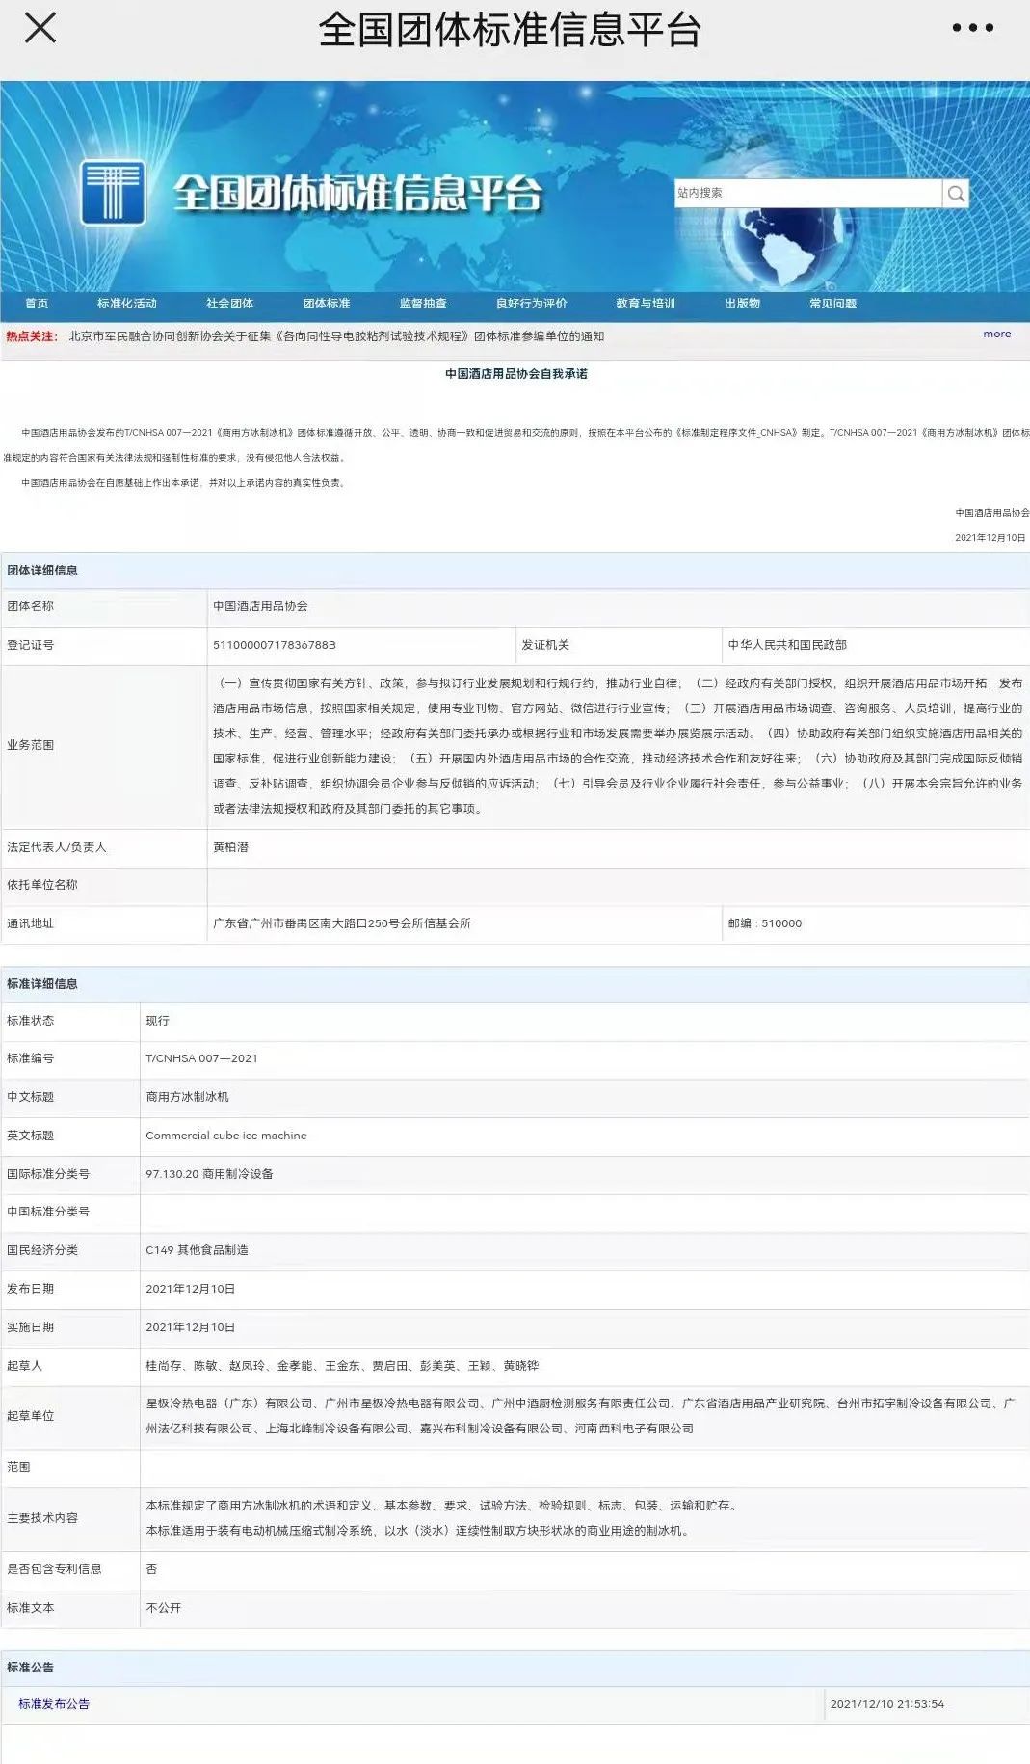This screenshot has width=1030, height=1764.
Task: Open the 团体标准 navigation tab
Action: click(x=327, y=304)
